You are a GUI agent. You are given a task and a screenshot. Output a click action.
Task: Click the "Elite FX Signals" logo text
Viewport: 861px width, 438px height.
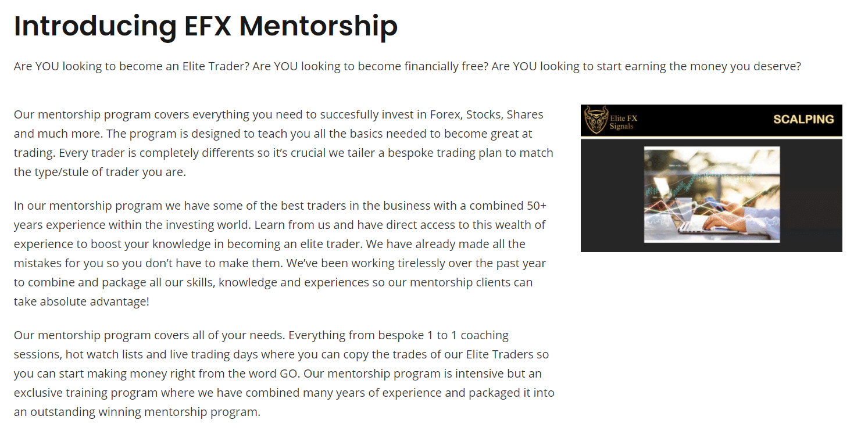[x=623, y=122]
